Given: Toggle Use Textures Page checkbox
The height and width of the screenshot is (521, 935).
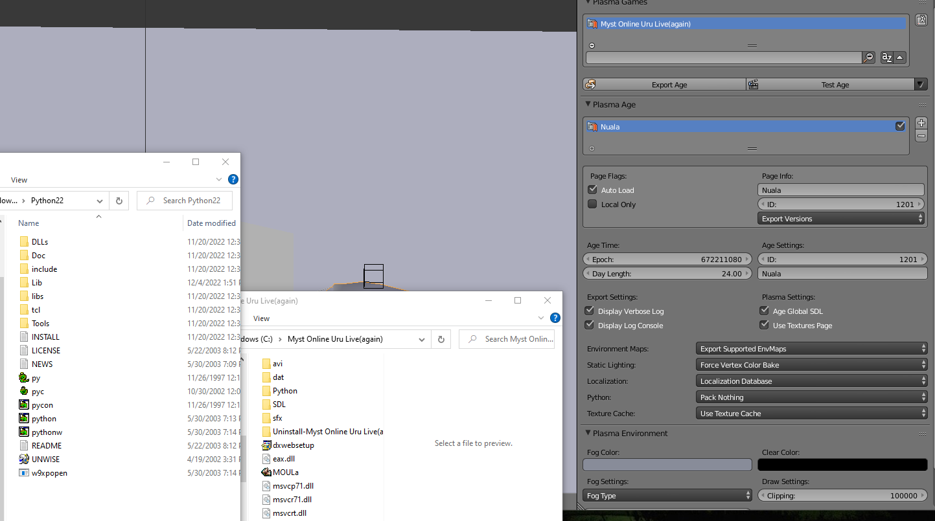Looking at the screenshot, I should coord(765,326).
